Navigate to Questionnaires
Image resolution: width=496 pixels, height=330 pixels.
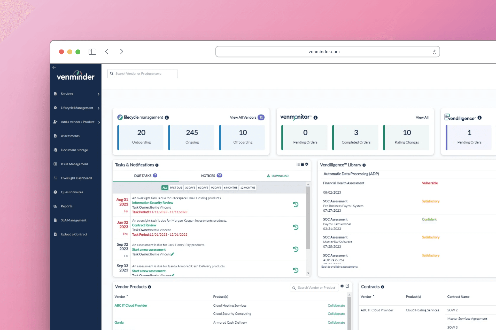pyautogui.click(x=72, y=192)
